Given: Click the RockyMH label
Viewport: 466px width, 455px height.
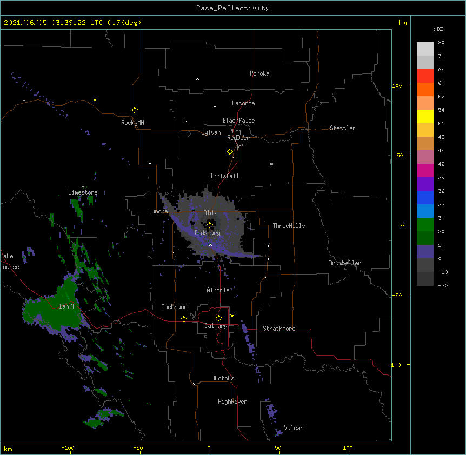Looking at the screenshot, I should pos(132,123).
